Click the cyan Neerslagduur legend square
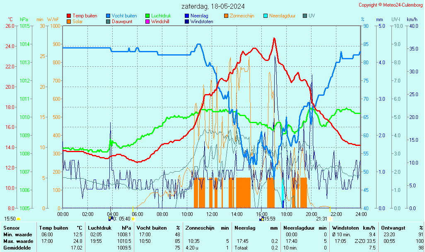425x252 pixels. click(x=266, y=16)
